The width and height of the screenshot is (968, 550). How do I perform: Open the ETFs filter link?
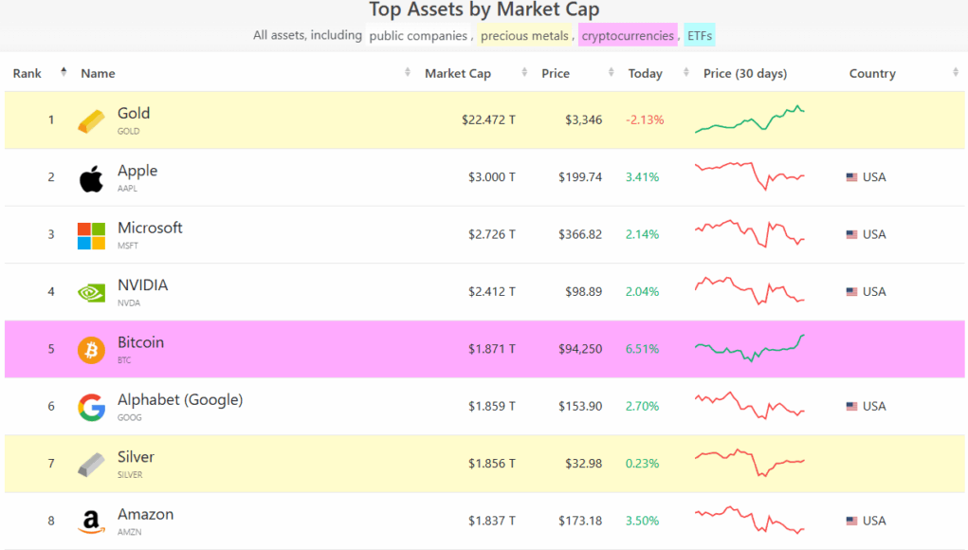point(700,36)
